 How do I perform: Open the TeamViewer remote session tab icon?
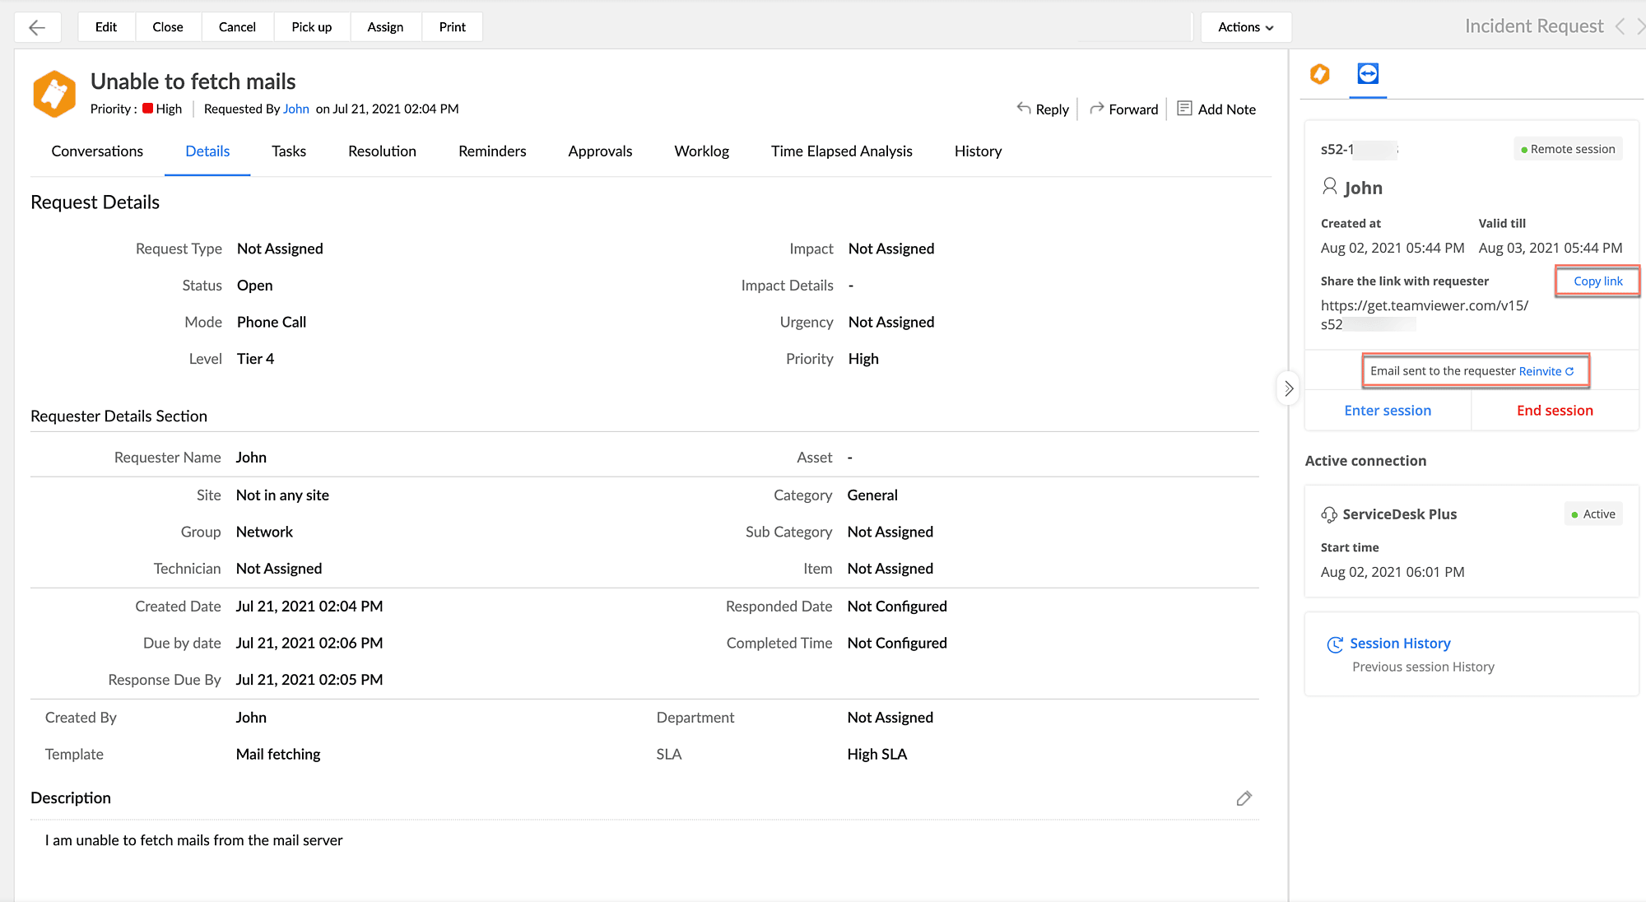click(x=1367, y=74)
